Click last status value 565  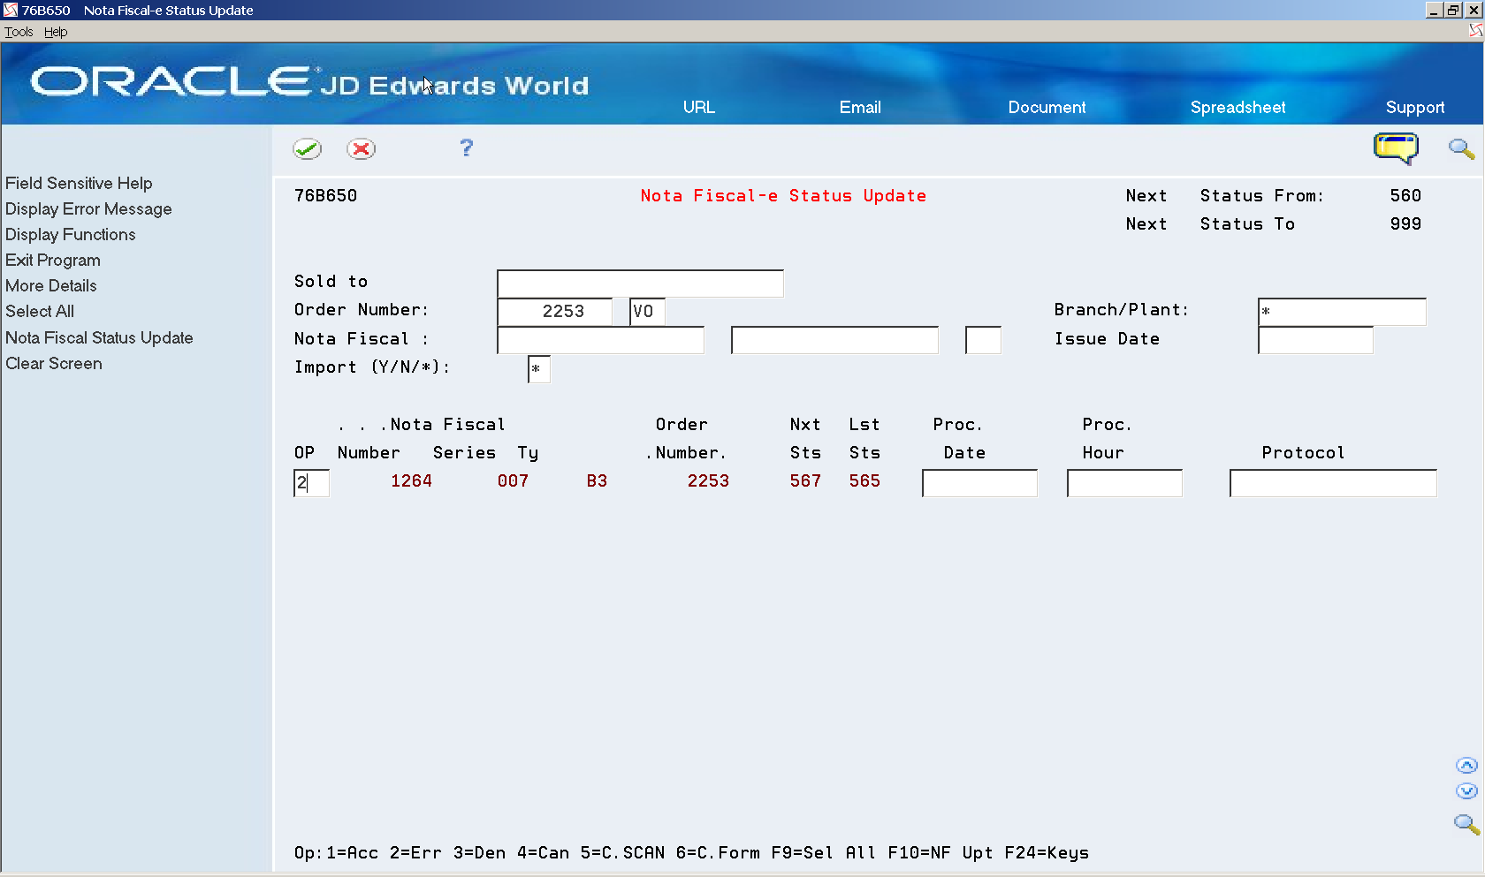click(864, 481)
